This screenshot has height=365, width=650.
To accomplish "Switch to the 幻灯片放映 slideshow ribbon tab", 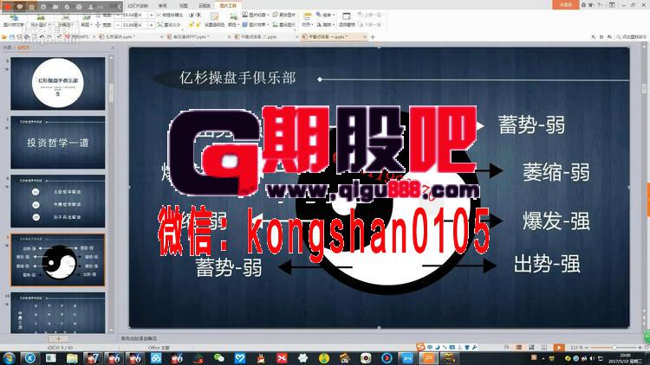I will coord(138,6).
